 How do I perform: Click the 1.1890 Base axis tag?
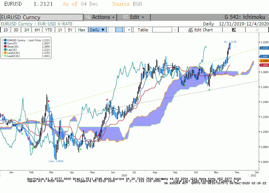(264, 65)
